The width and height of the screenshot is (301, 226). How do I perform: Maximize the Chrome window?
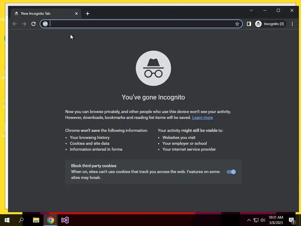coord(278,10)
